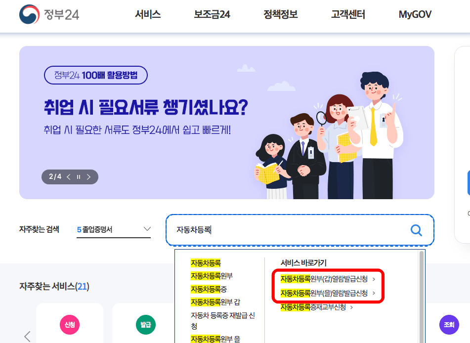Viewport: 470px width, 343px height.
Task: Click the suggestion list scrollbar
Action: point(422,297)
